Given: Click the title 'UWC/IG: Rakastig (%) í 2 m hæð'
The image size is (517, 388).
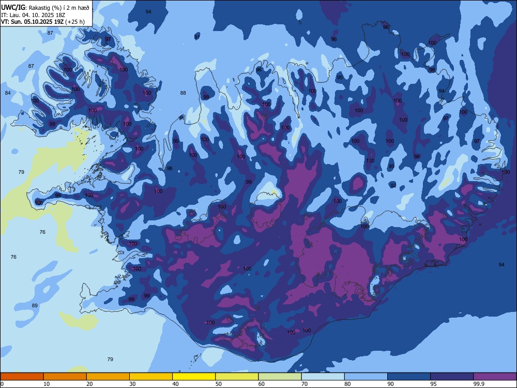Looking at the screenshot, I should [x=45, y=7].
